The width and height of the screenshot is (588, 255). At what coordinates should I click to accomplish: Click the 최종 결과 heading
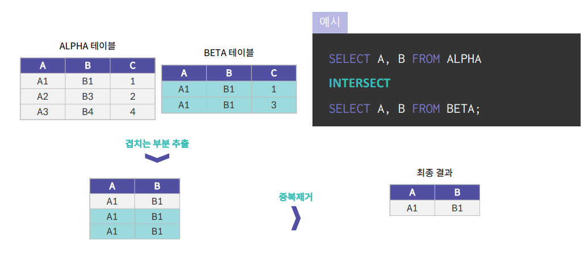[x=434, y=173]
